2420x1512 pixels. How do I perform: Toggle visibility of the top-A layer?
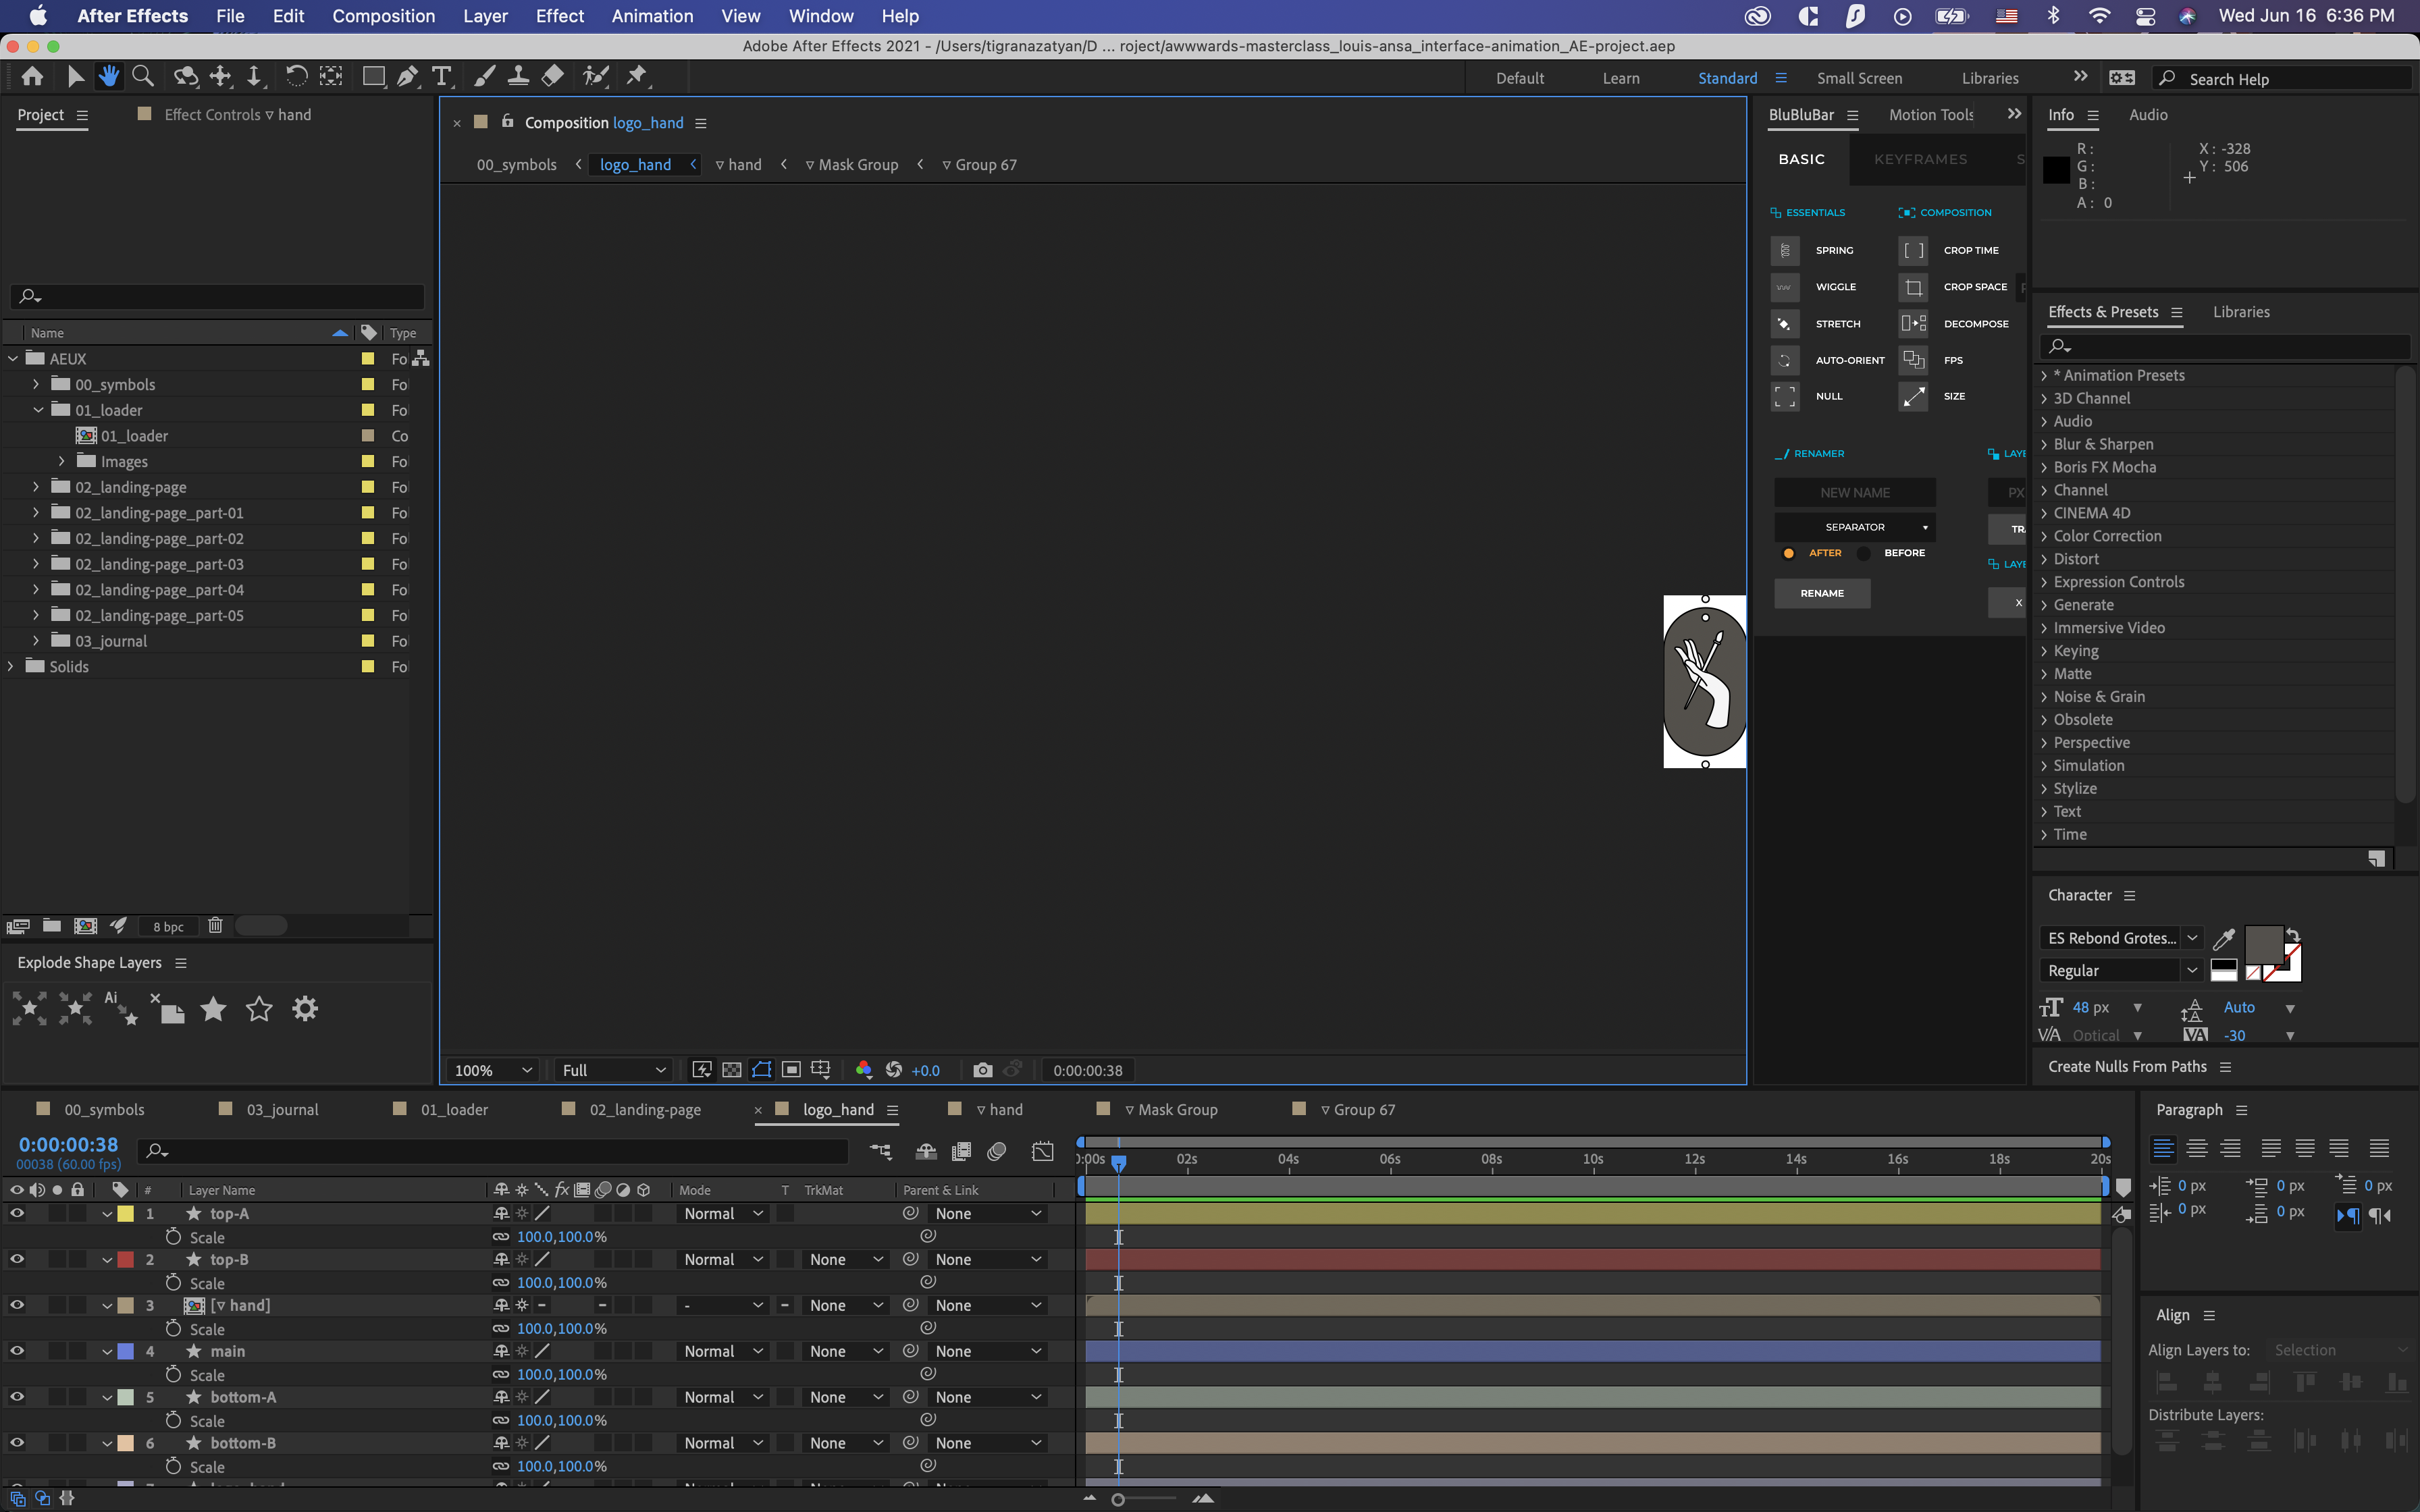click(x=16, y=1213)
